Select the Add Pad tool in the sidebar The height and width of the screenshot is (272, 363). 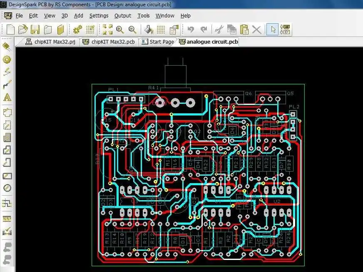tap(7, 59)
